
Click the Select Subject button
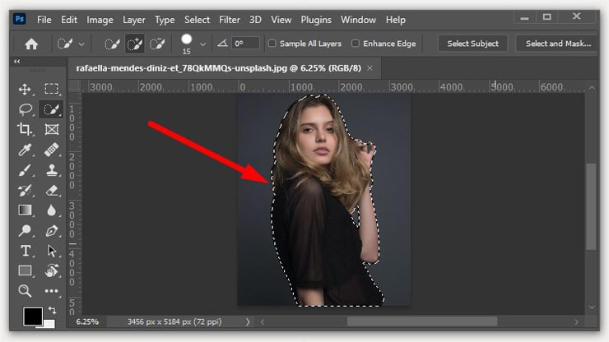(x=472, y=44)
